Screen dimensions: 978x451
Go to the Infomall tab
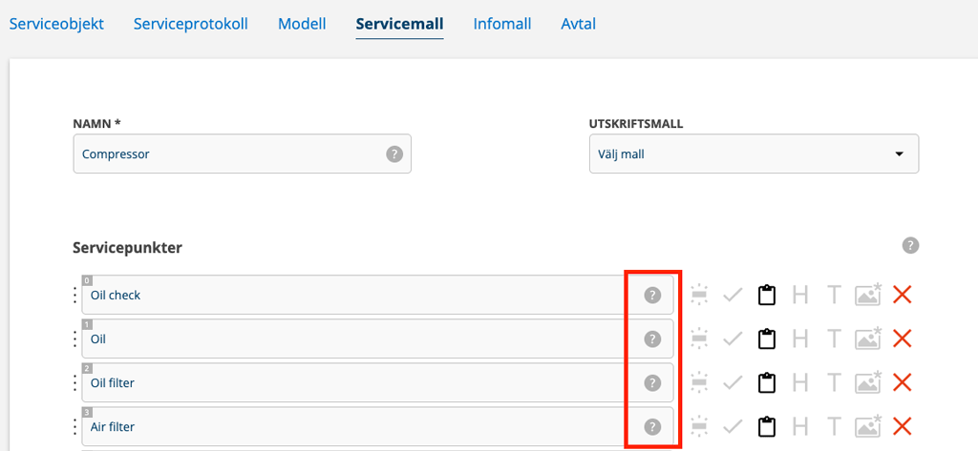coord(502,24)
